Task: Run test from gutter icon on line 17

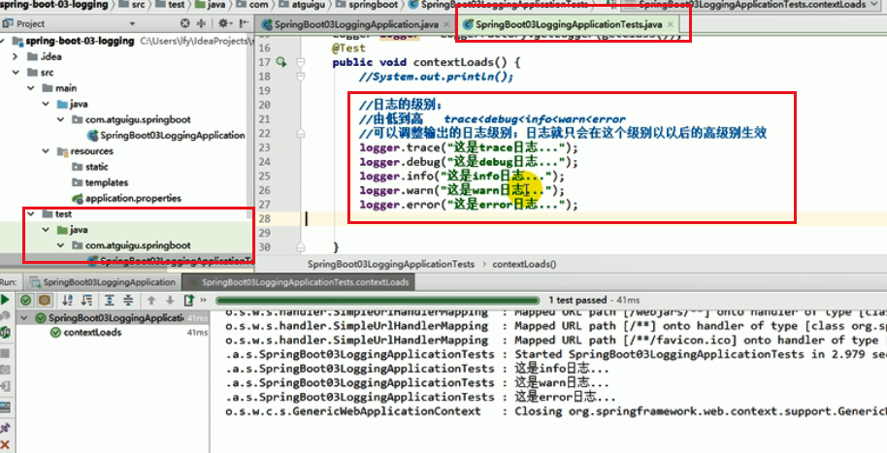Action: [x=280, y=62]
